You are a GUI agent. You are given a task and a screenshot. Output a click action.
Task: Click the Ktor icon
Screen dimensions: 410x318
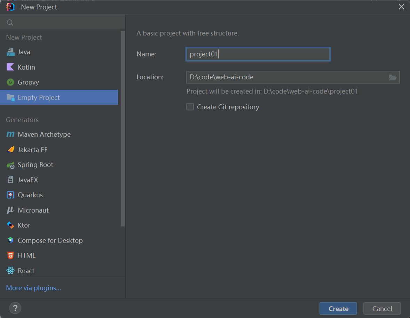pyautogui.click(x=10, y=225)
